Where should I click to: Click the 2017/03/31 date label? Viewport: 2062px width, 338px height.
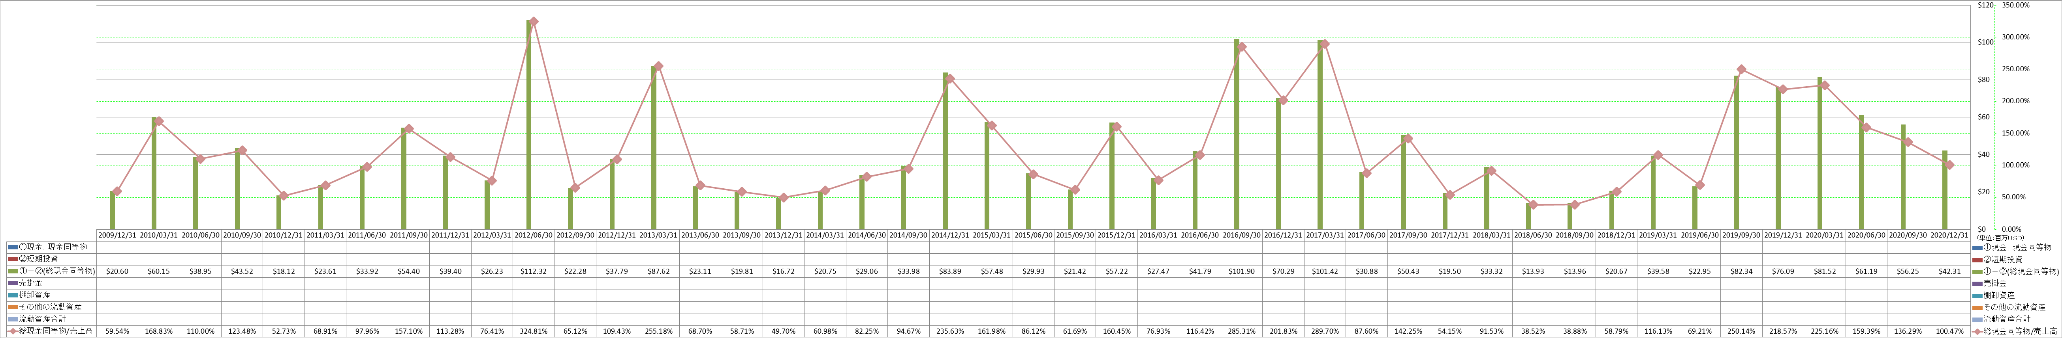(1325, 236)
